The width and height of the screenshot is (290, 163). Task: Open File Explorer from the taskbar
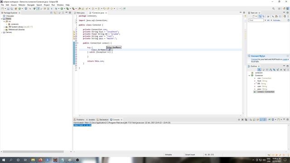pos(33,160)
